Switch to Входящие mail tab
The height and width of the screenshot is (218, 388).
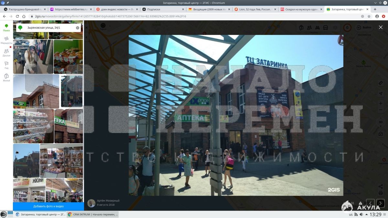click(210, 9)
